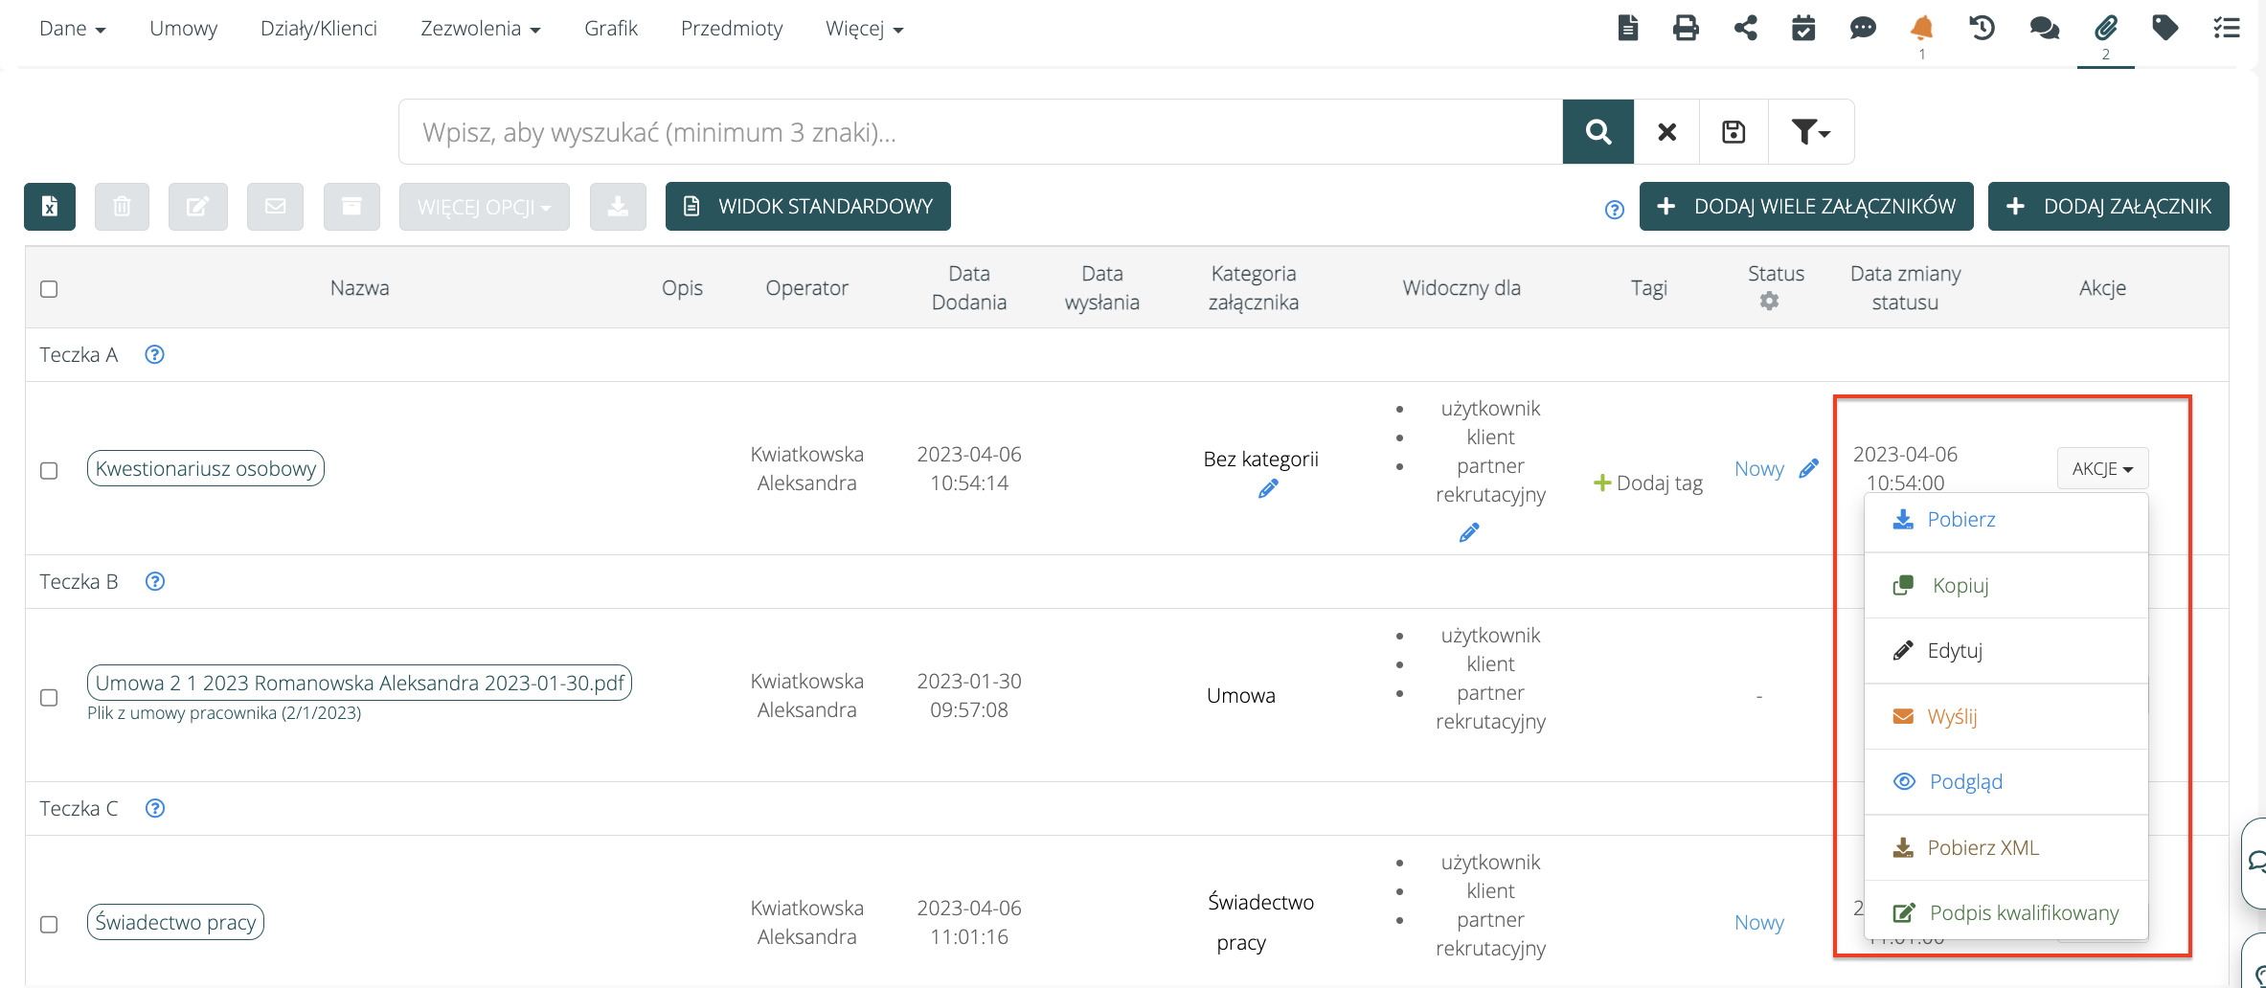Click the Dodaj załącznik button

2108,207
